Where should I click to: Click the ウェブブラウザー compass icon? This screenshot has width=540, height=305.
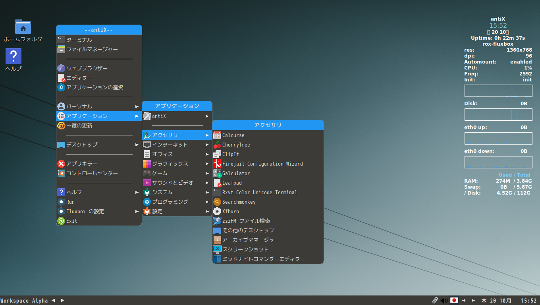61,68
